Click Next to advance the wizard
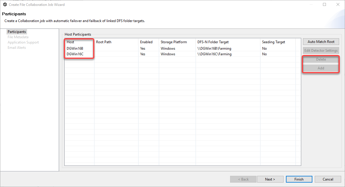This screenshot has height=187, width=345. click(270, 179)
